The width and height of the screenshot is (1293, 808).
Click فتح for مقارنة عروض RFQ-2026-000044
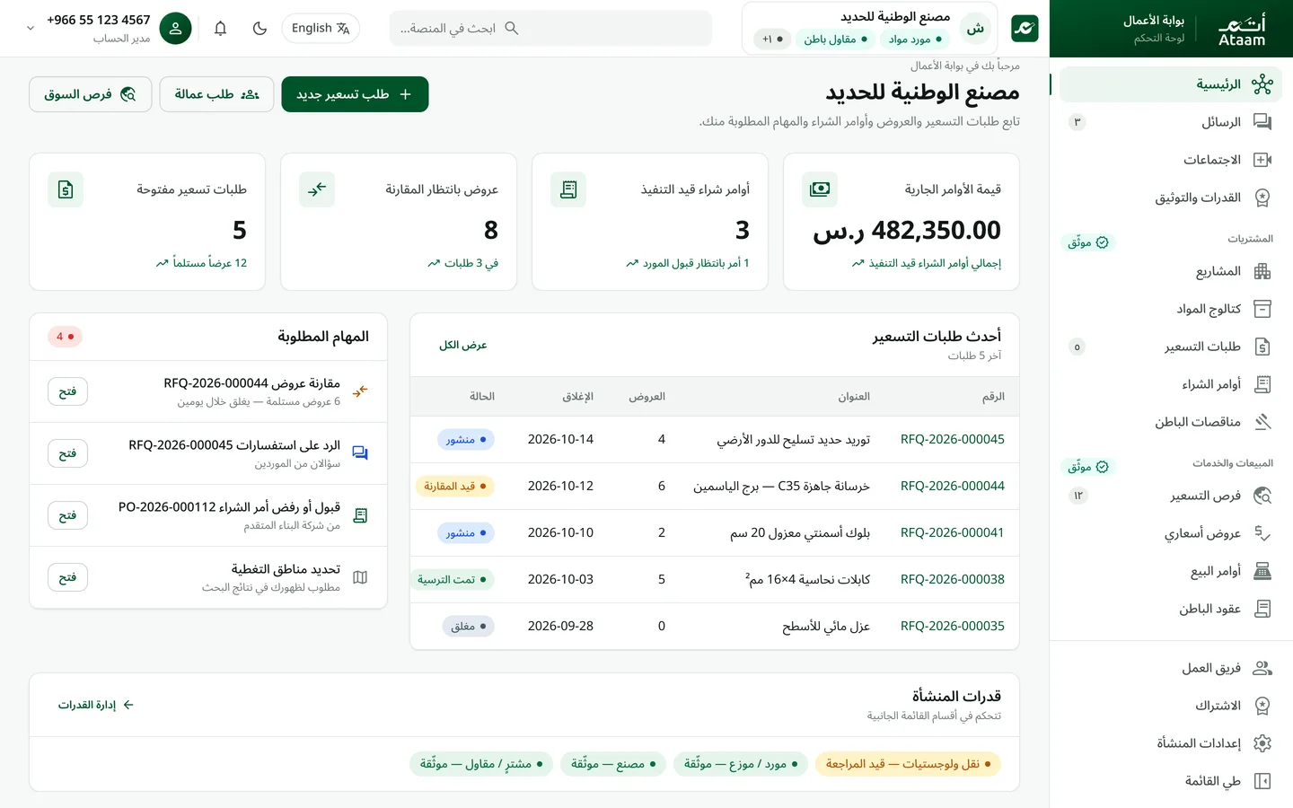[x=67, y=391]
